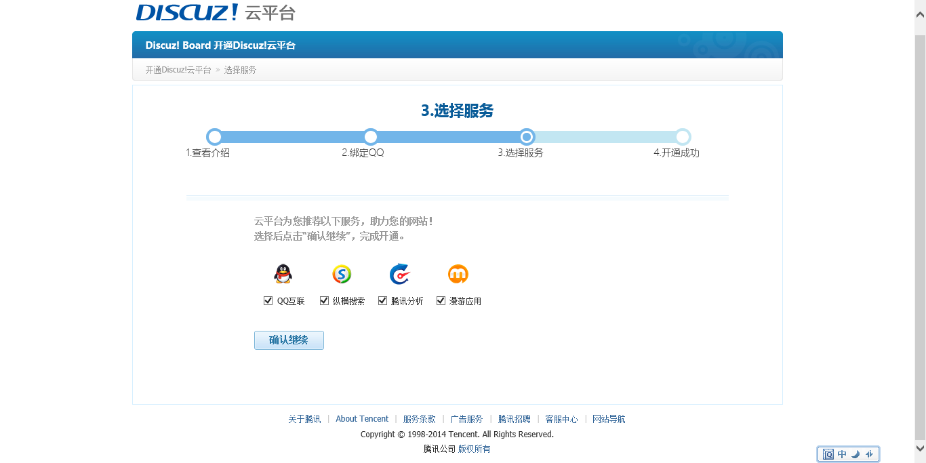
Task: Click the QQ input method Q icon
Action: click(x=828, y=454)
